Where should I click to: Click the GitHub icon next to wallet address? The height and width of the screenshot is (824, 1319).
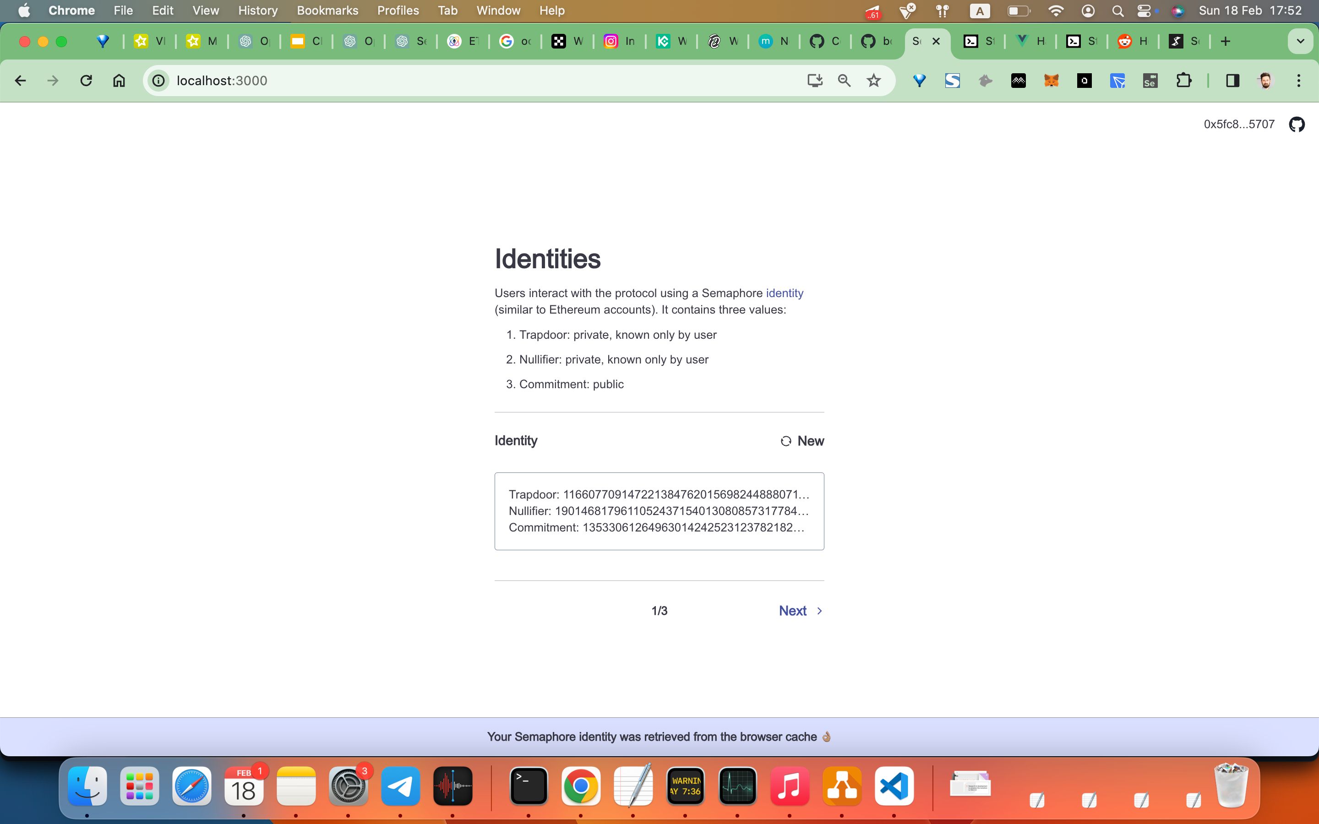(1297, 125)
